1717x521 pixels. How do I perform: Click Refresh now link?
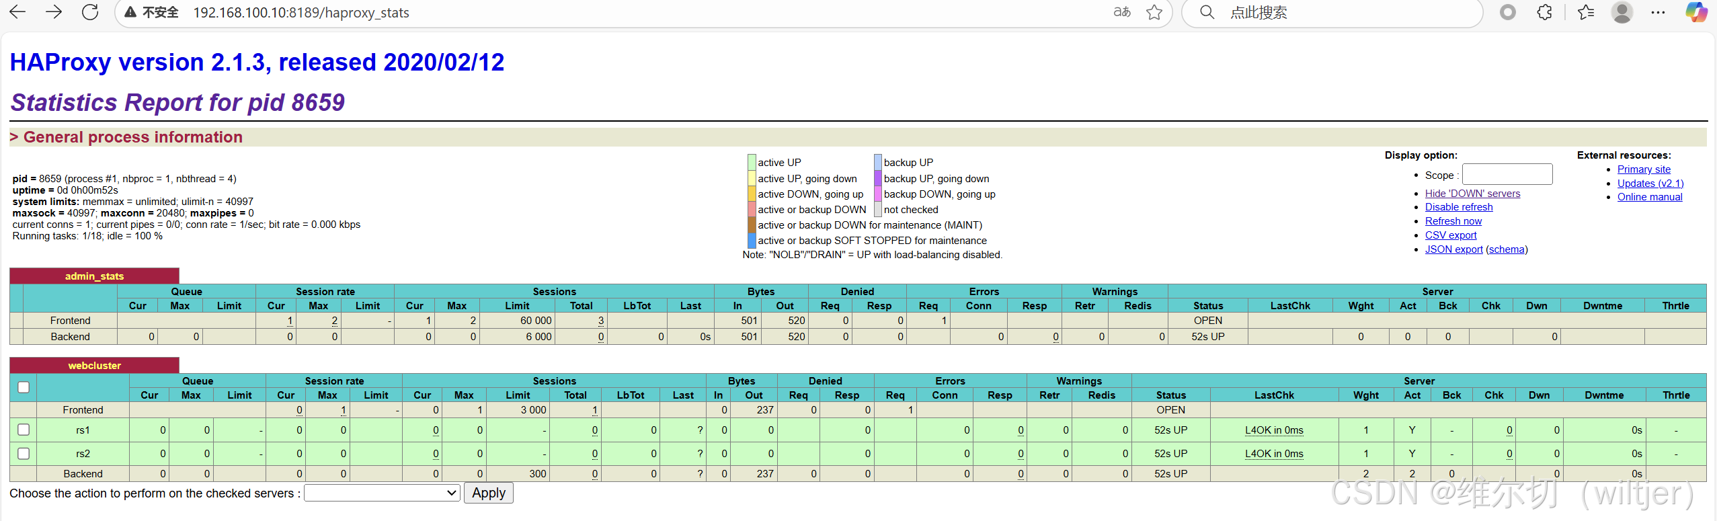pyautogui.click(x=1453, y=221)
